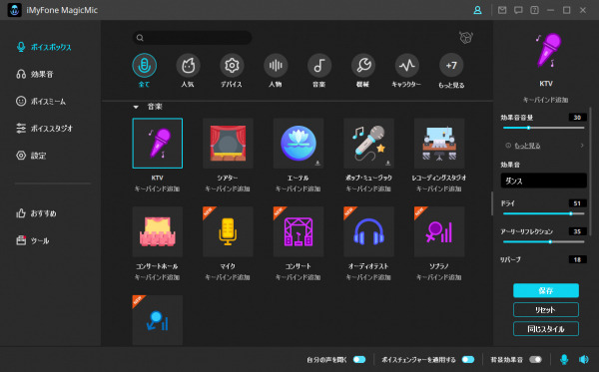Viewport: 599px width, 372px height.
Task: Choose the キャラクター waveform category
Action: (x=407, y=66)
